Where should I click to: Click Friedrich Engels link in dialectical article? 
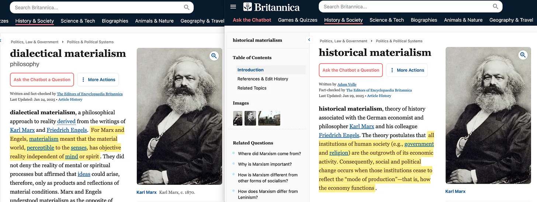(67, 130)
